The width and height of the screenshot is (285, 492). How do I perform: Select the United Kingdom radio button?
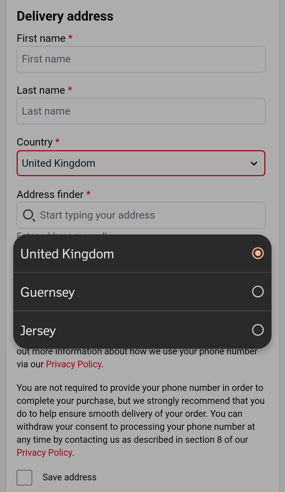point(258,253)
